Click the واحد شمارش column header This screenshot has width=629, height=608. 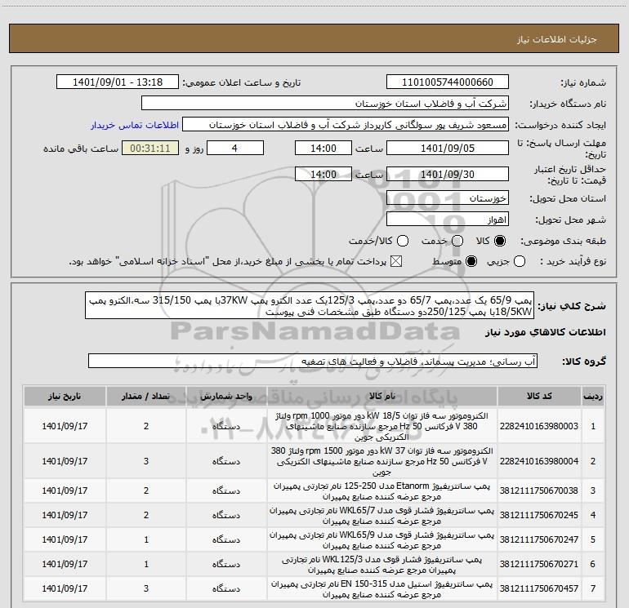point(226,397)
